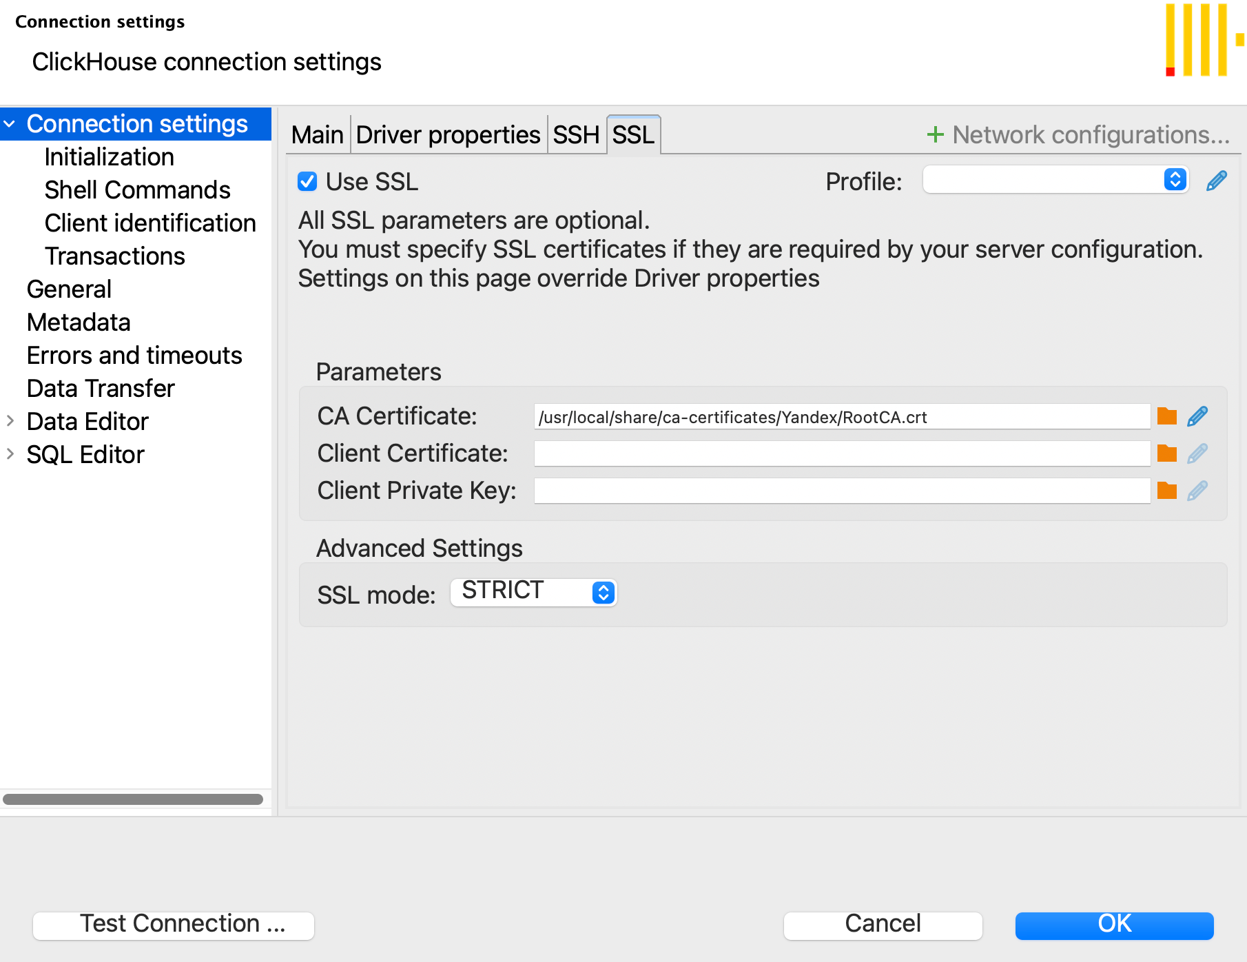Open folder browser for Client Private Key

[x=1166, y=491]
